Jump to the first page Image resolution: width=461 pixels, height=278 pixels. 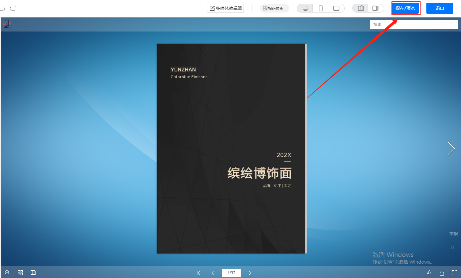[200, 273]
